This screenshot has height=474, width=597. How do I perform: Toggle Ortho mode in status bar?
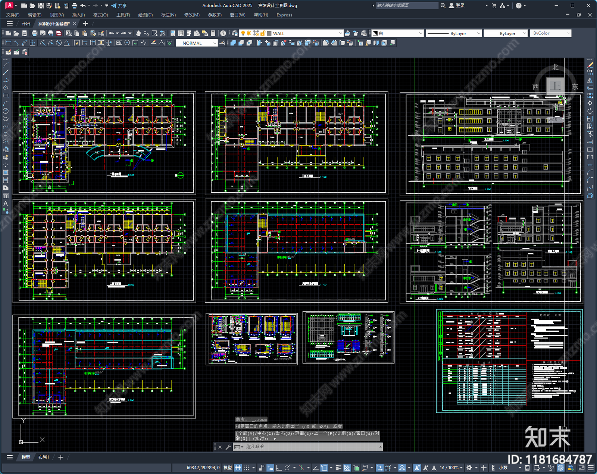[x=278, y=468]
